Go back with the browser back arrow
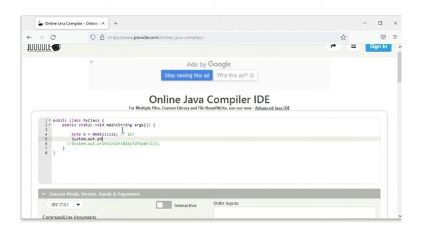The width and height of the screenshot is (425, 239). coord(29,37)
